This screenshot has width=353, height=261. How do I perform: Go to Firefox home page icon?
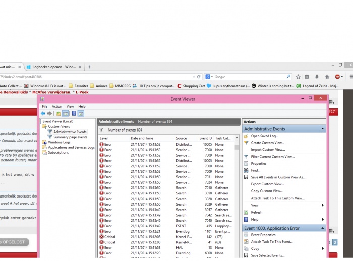pos(327,77)
